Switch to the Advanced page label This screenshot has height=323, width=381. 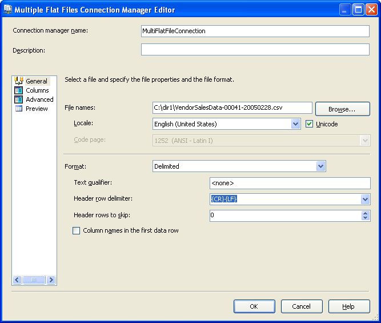(x=39, y=99)
